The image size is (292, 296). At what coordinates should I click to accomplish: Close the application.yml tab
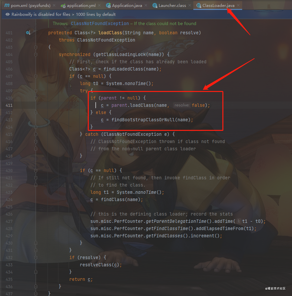click(x=99, y=6)
